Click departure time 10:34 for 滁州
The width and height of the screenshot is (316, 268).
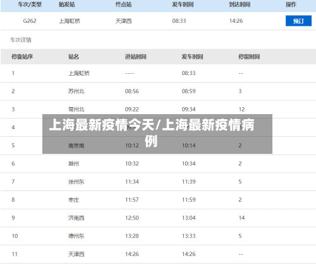(188, 163)
